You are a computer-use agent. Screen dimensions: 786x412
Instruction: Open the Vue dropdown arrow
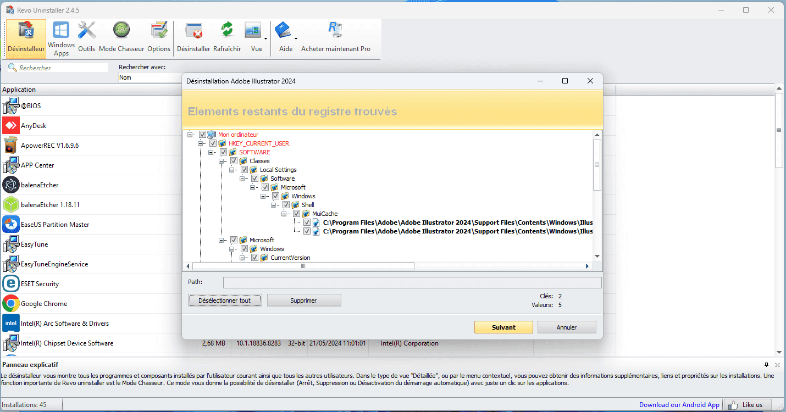click(266, 38)
